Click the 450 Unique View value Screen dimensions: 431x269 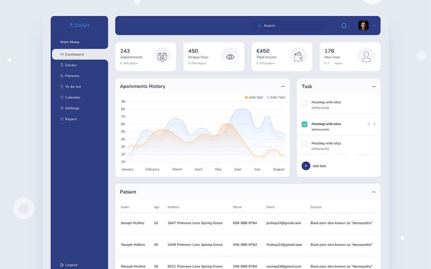coord(193,51)
